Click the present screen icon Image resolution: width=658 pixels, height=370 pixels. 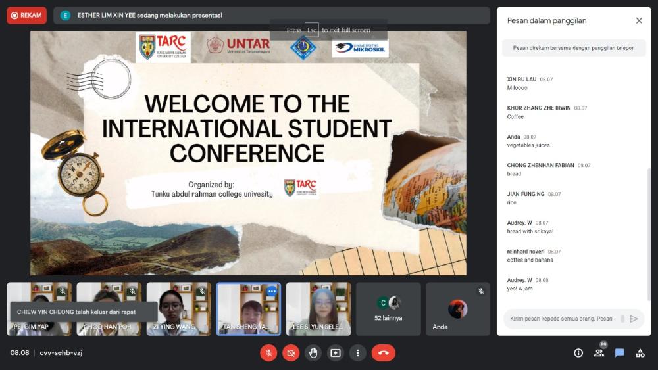tap(336, 353)
